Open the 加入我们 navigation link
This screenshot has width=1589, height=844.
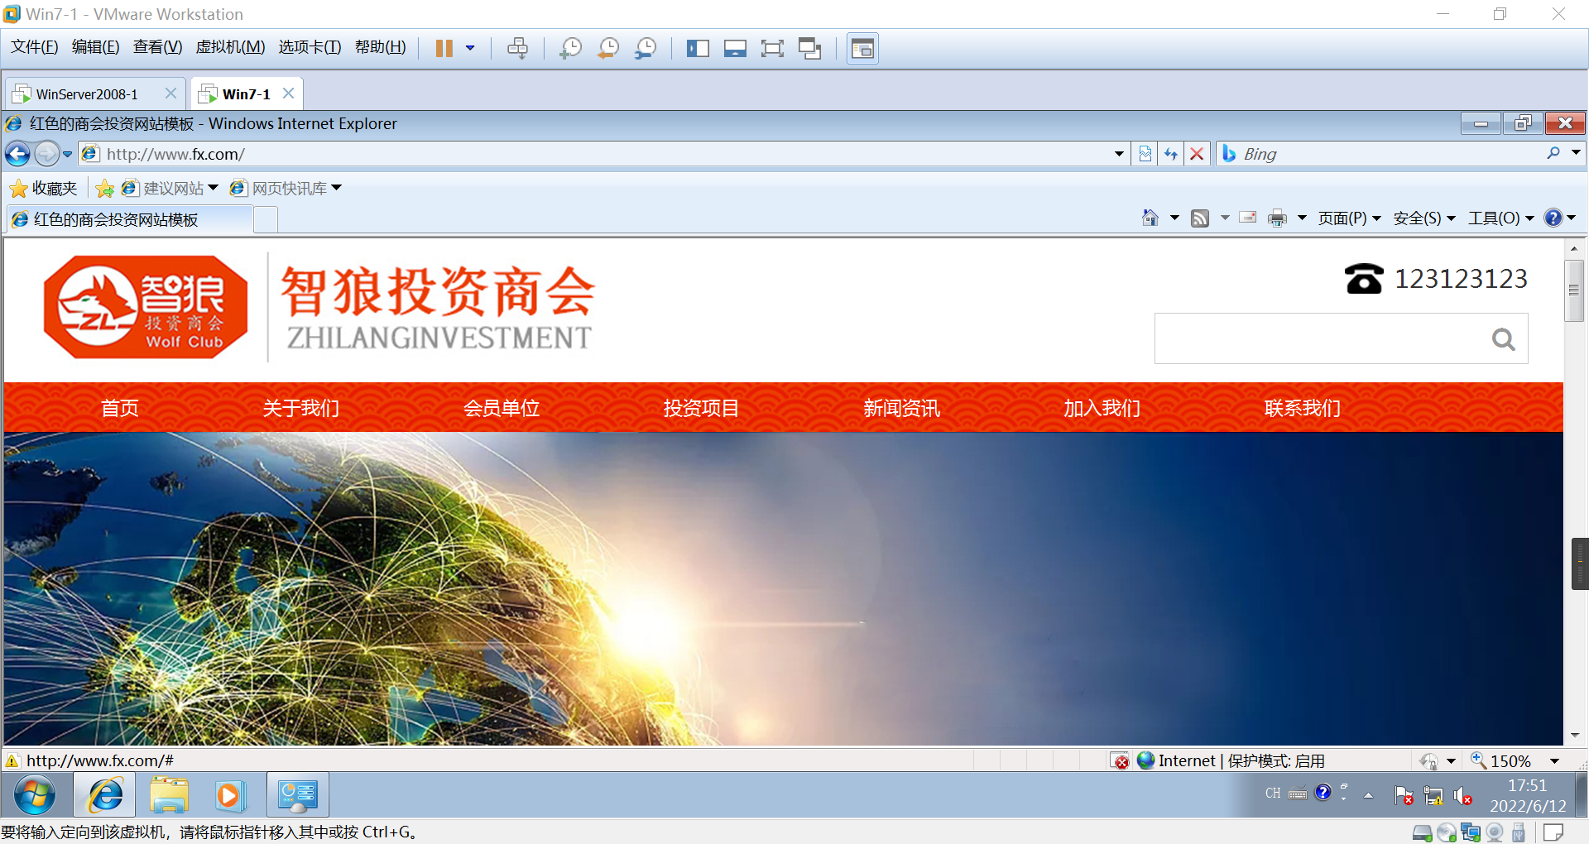point(1102,408)
